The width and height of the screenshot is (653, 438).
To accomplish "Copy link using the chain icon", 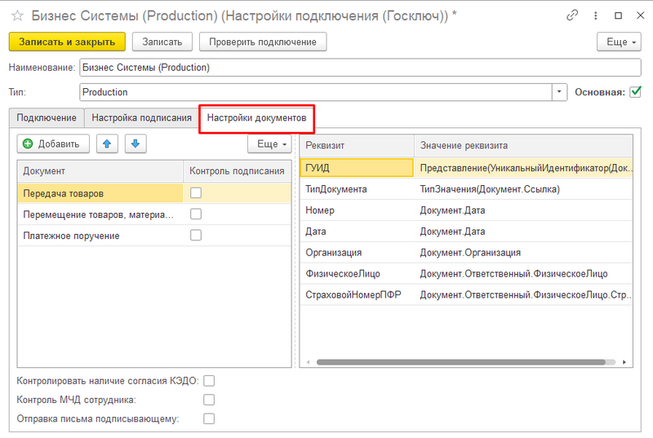I will click(x=572, y=15).
